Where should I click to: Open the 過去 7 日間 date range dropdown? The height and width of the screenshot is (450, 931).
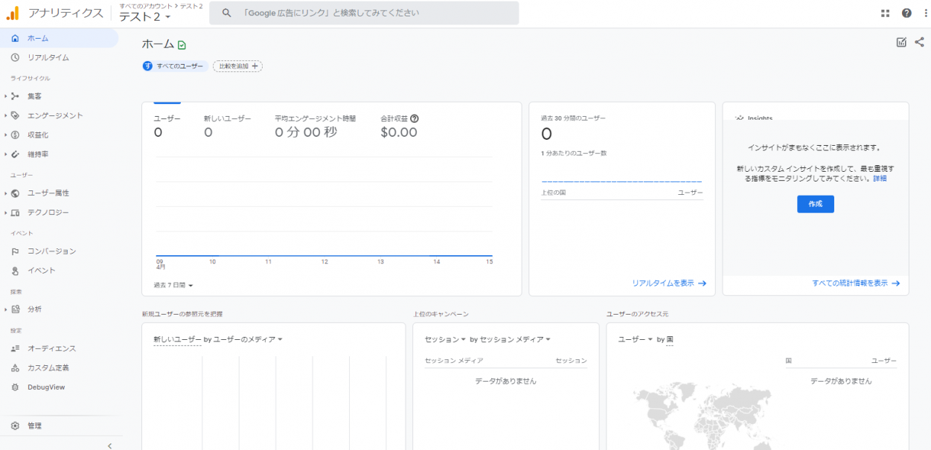click(173, 286)
